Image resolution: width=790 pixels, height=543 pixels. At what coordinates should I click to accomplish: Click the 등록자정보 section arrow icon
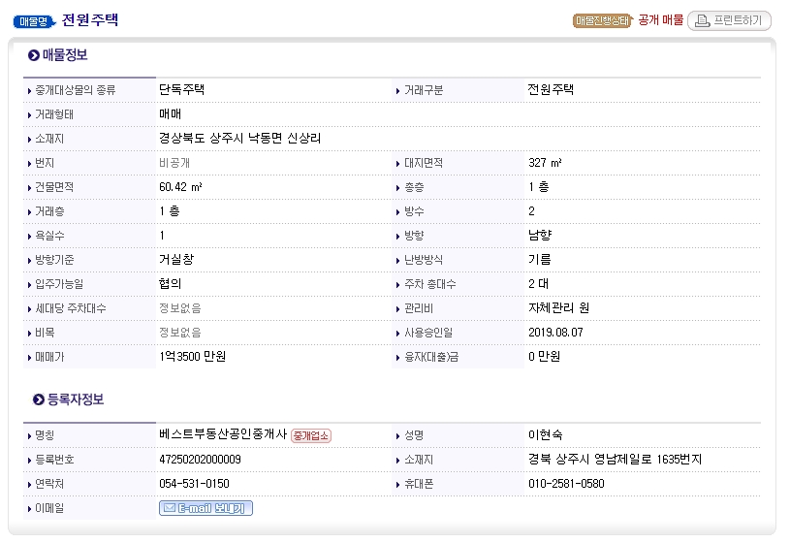39,399
